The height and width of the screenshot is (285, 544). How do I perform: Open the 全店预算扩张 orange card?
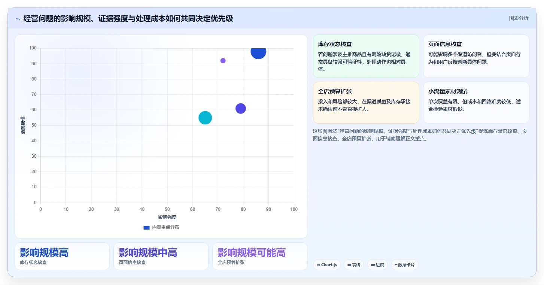click(366, 103)
